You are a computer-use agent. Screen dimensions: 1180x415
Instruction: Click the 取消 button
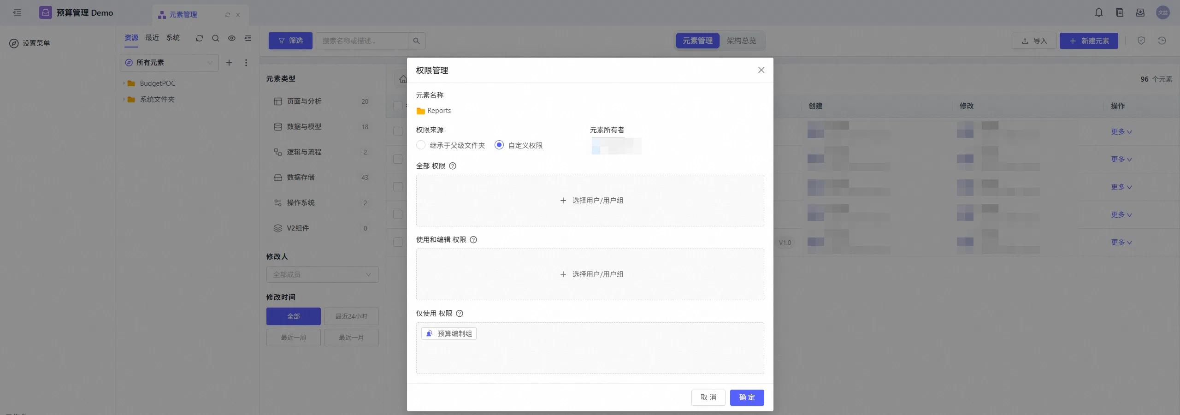point(708,397)
